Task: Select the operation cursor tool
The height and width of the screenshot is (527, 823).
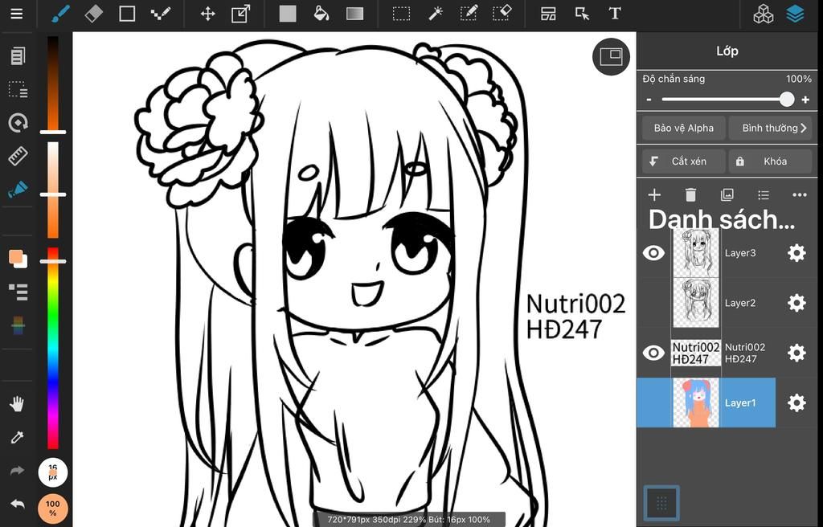Action: coord(582,14)
